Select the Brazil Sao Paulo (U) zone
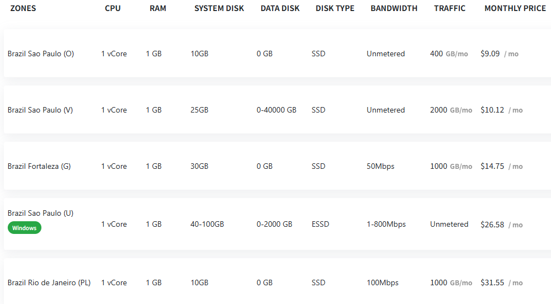This screenshot has width=551, height=304. pos(40,213)
